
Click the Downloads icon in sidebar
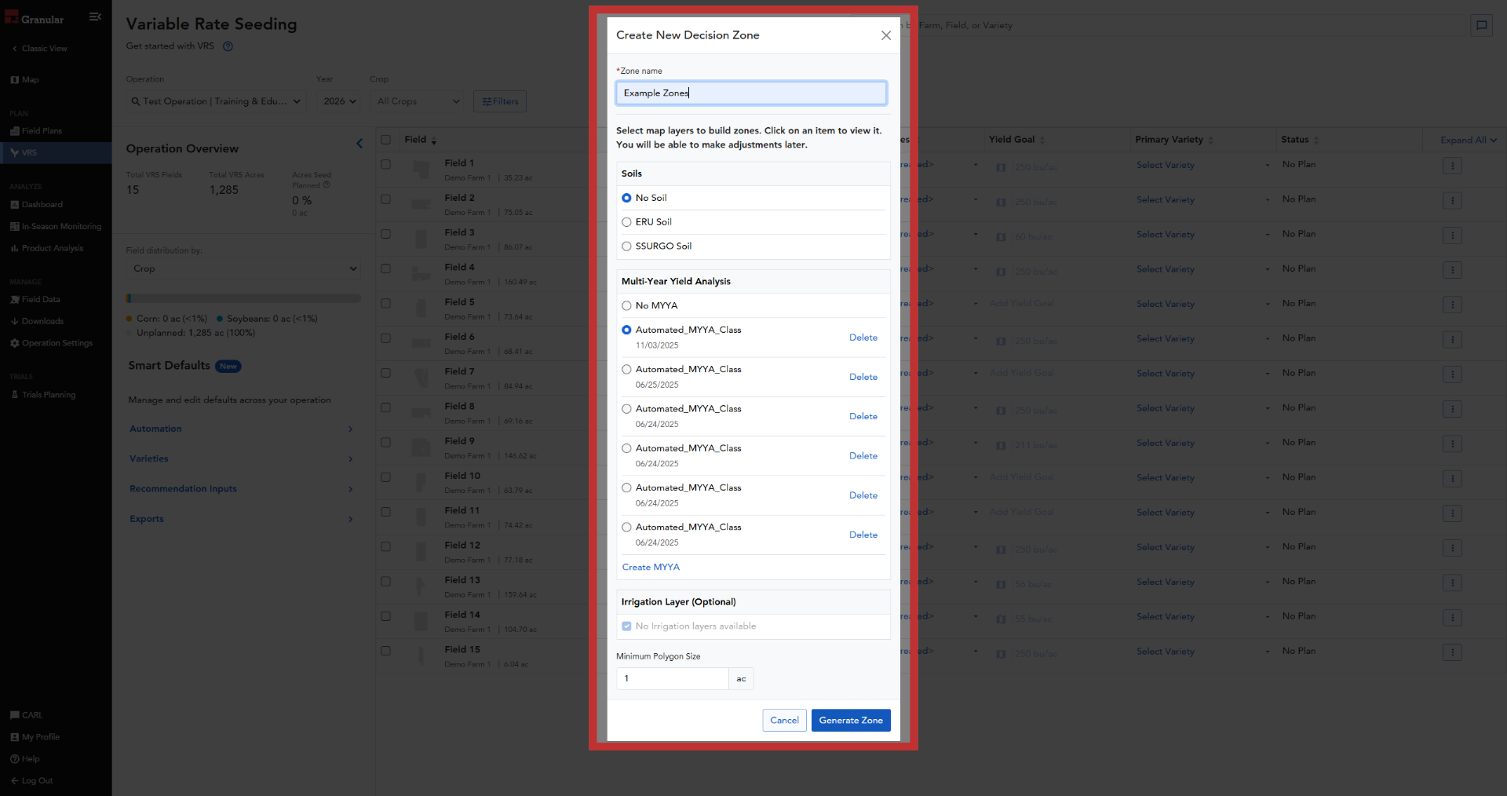[x=14, y=321]
